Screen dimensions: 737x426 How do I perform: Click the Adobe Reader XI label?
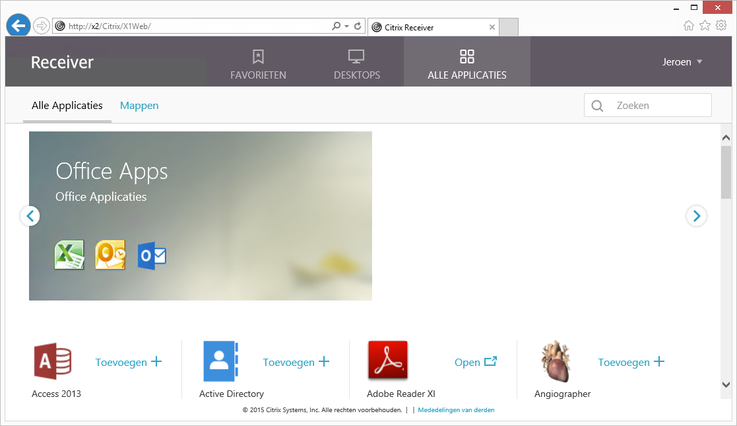tap(401, 394)
